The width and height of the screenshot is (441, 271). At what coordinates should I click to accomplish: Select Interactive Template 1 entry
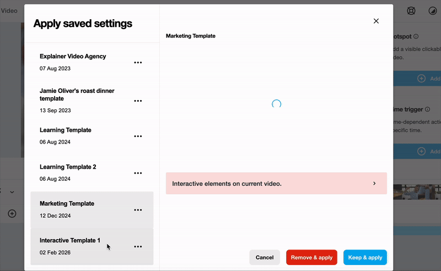point(92,247)
